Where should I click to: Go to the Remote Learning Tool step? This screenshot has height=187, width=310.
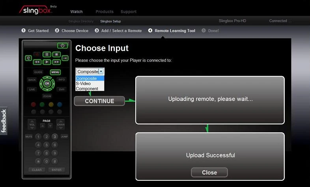[172, 31]
